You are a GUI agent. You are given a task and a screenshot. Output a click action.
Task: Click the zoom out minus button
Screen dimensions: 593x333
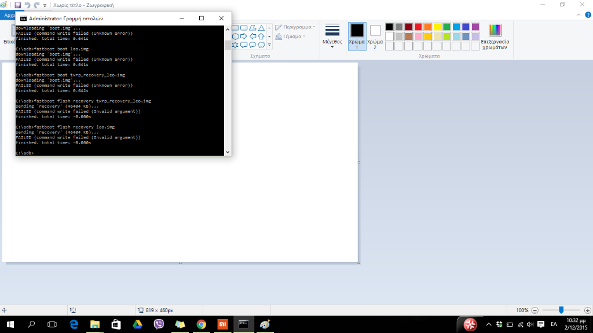(535, 310)
